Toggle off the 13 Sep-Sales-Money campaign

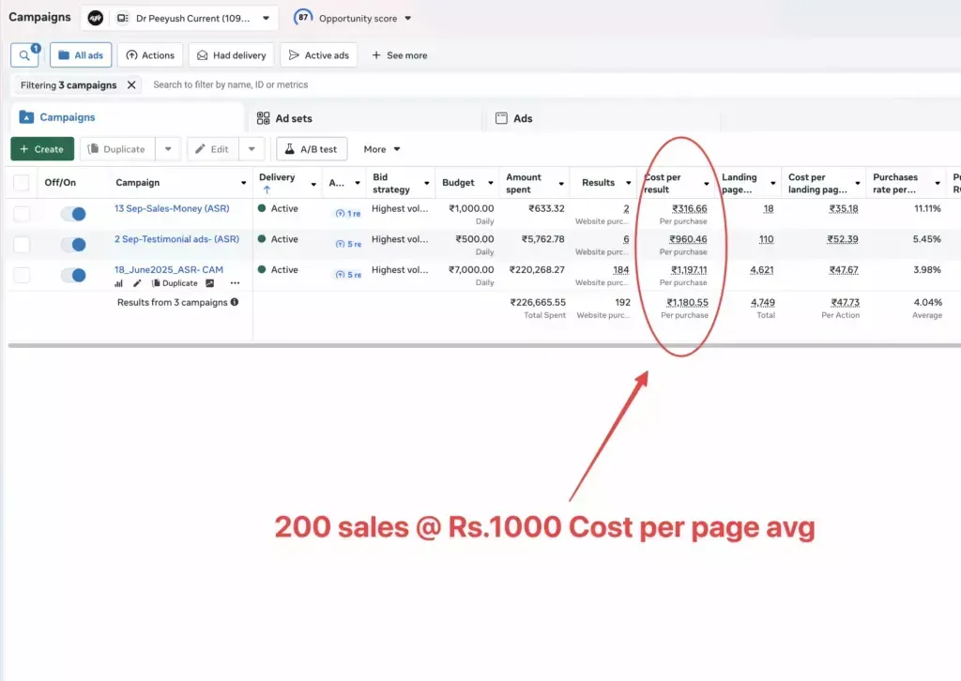tap(72, 214)
